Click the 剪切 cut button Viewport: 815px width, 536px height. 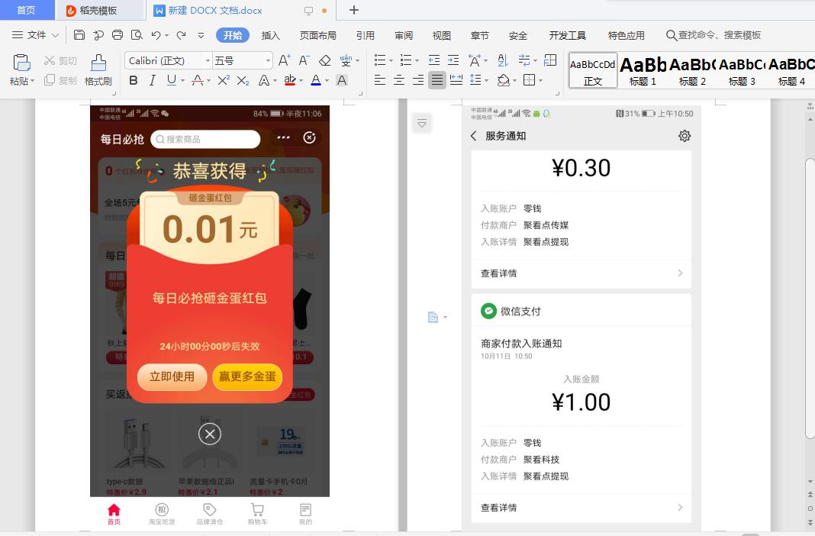[x=60, y=61]
